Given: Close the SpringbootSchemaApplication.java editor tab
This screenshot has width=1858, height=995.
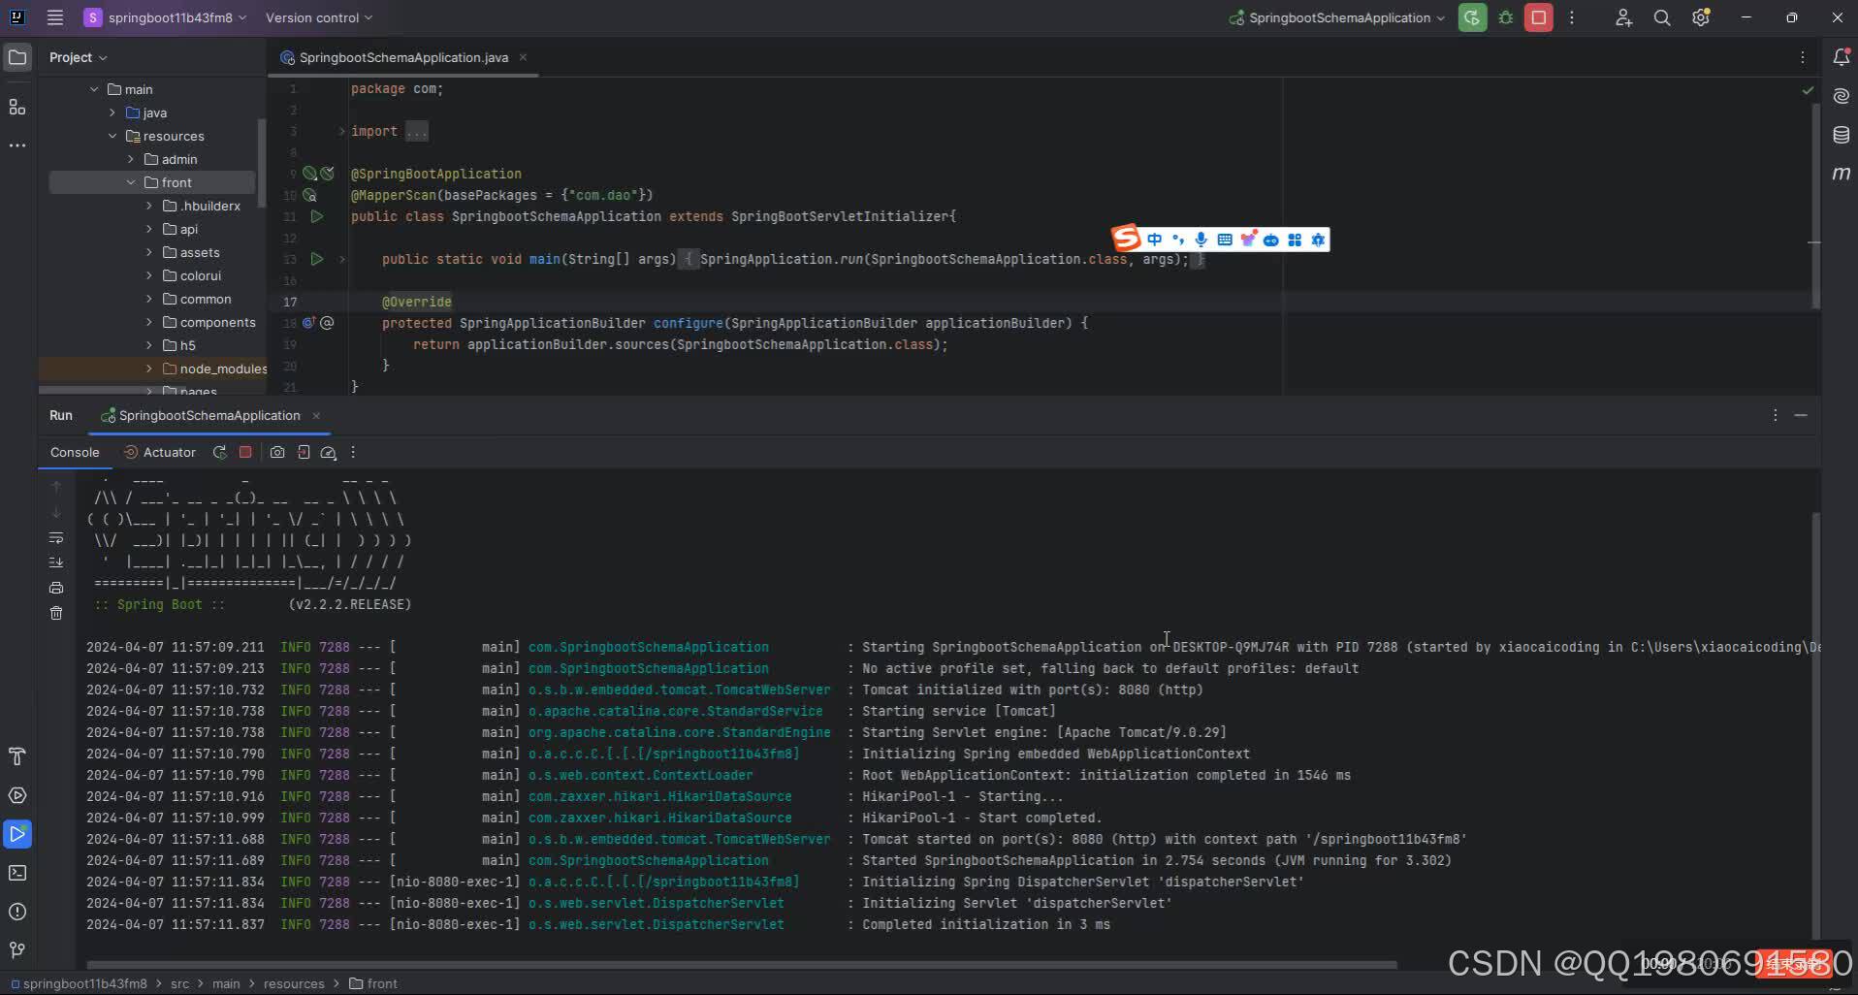Looking at the screenshot, I should tap(523, 57).
